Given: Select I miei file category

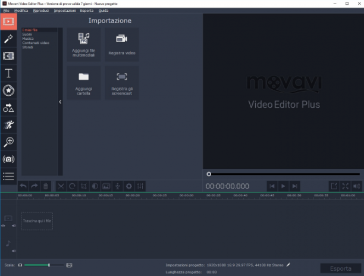Looking at the screenshot, I should click(x=39, y=30).
